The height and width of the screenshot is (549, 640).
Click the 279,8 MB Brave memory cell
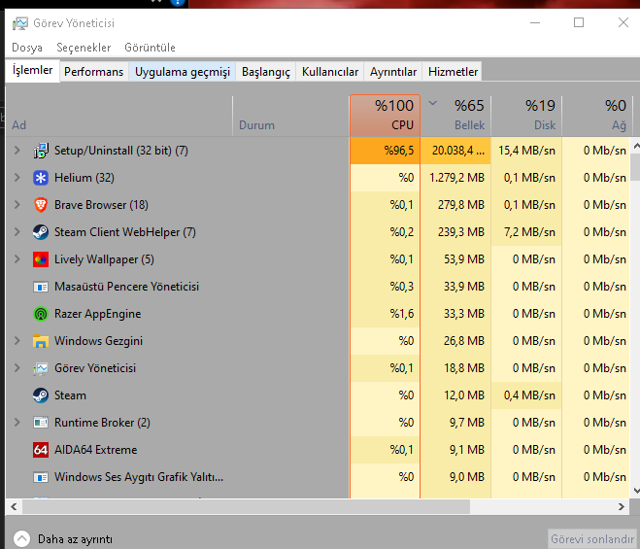(455, 205)
